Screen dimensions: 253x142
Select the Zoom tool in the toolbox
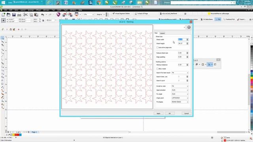(x=2, y=49)
